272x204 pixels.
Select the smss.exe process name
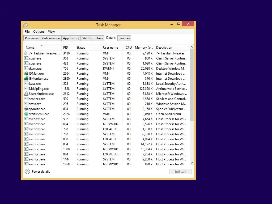coord(35,104)
